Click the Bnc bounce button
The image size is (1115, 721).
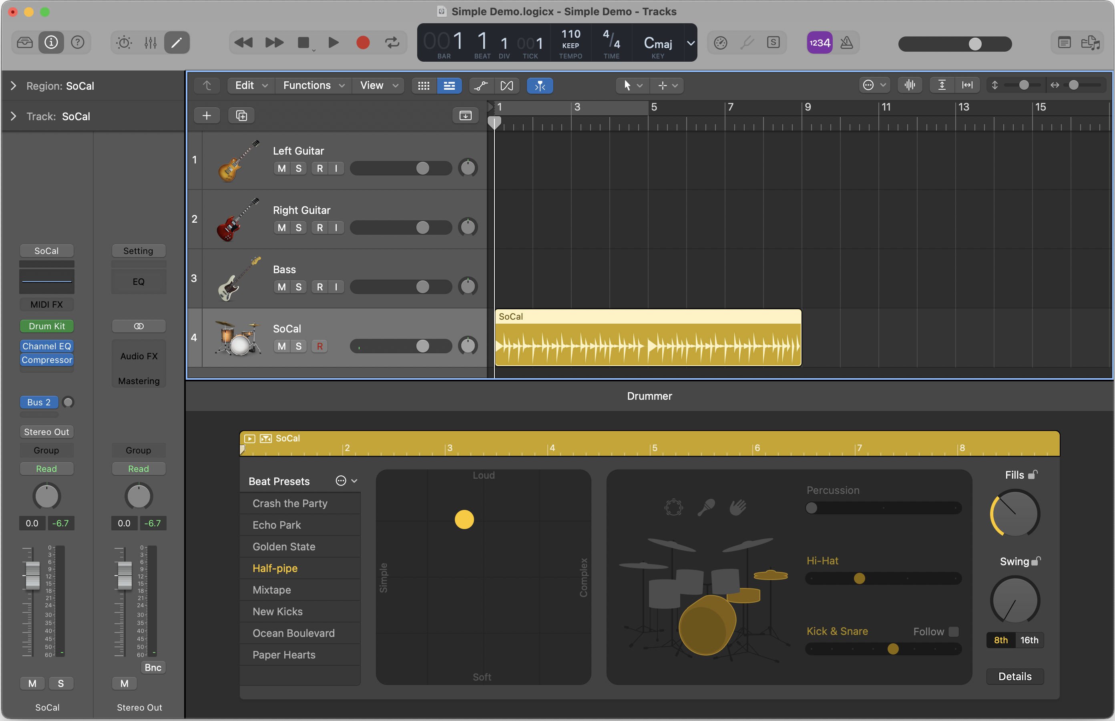pyautogui.click(x=153, y=668)
